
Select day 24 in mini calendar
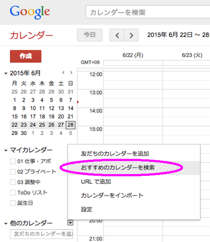point(33,125)
